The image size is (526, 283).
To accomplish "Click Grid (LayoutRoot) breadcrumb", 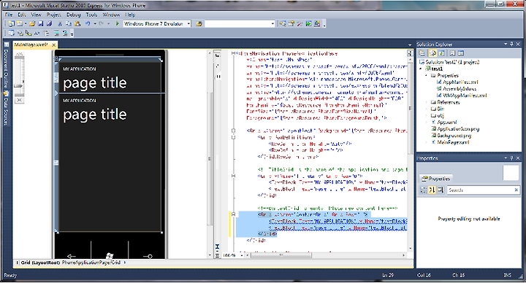I will tap(41, 263).
